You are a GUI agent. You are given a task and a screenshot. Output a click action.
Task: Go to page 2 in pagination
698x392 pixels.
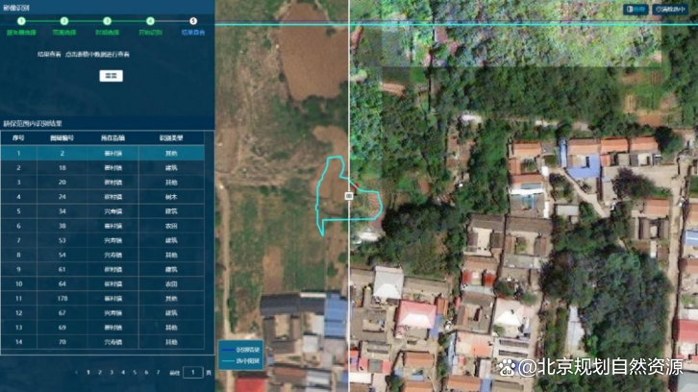99,372
